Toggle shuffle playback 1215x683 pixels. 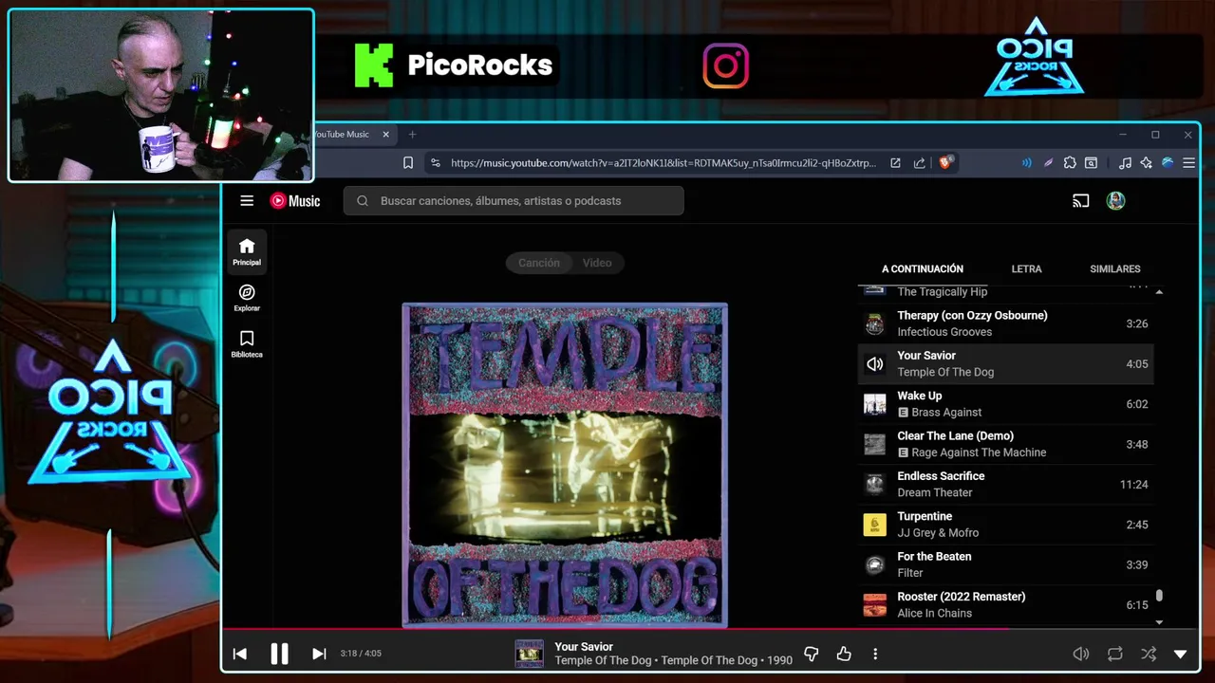[x=1149, y=654]
